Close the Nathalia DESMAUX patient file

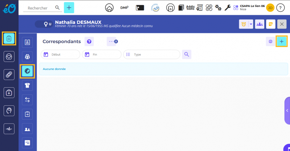click(x=282, y=24)
